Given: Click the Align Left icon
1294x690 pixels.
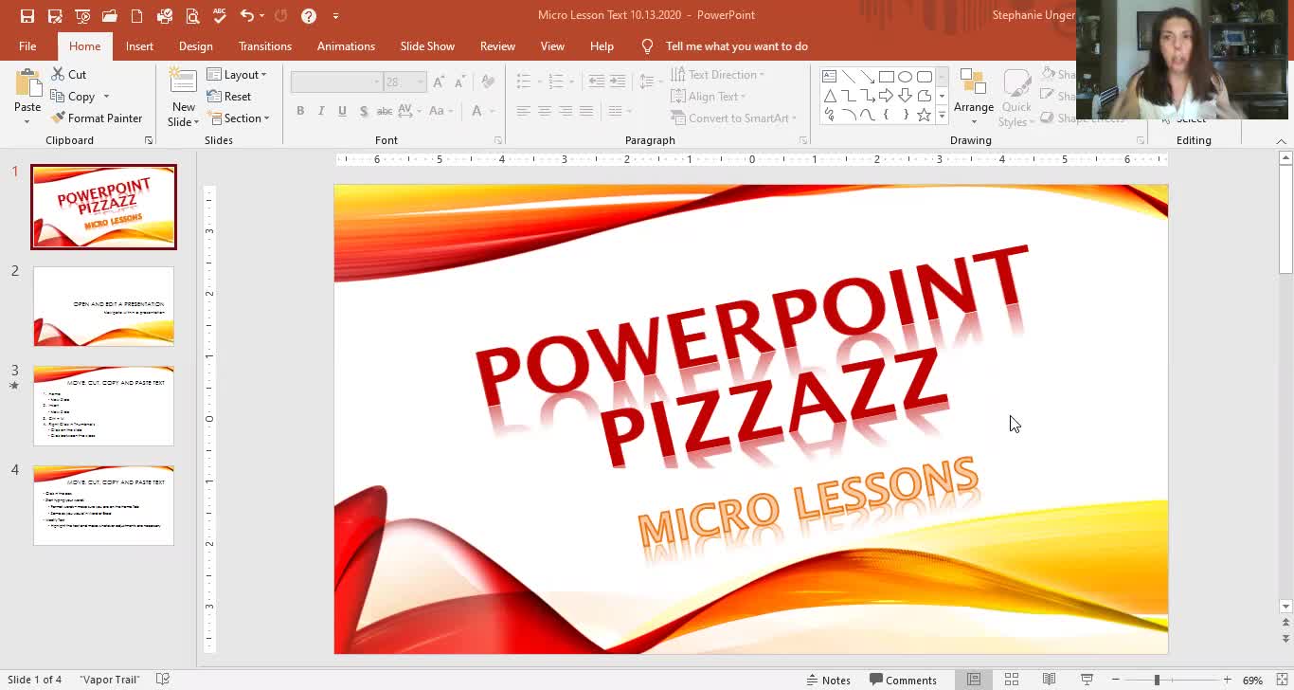Looking at the screenshot, I should (x=523, y=111).
